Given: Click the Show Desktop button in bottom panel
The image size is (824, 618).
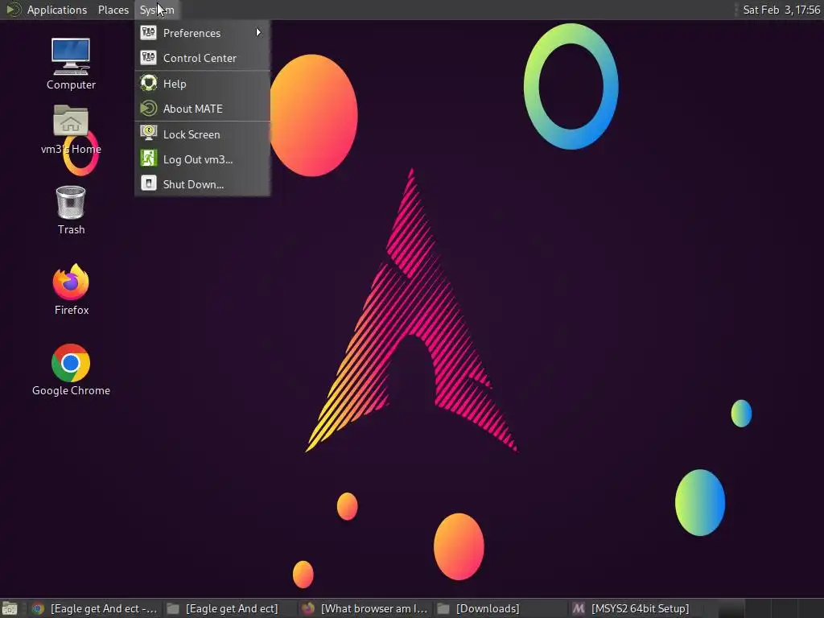Looking at the screenshot, I should (10, 608).
